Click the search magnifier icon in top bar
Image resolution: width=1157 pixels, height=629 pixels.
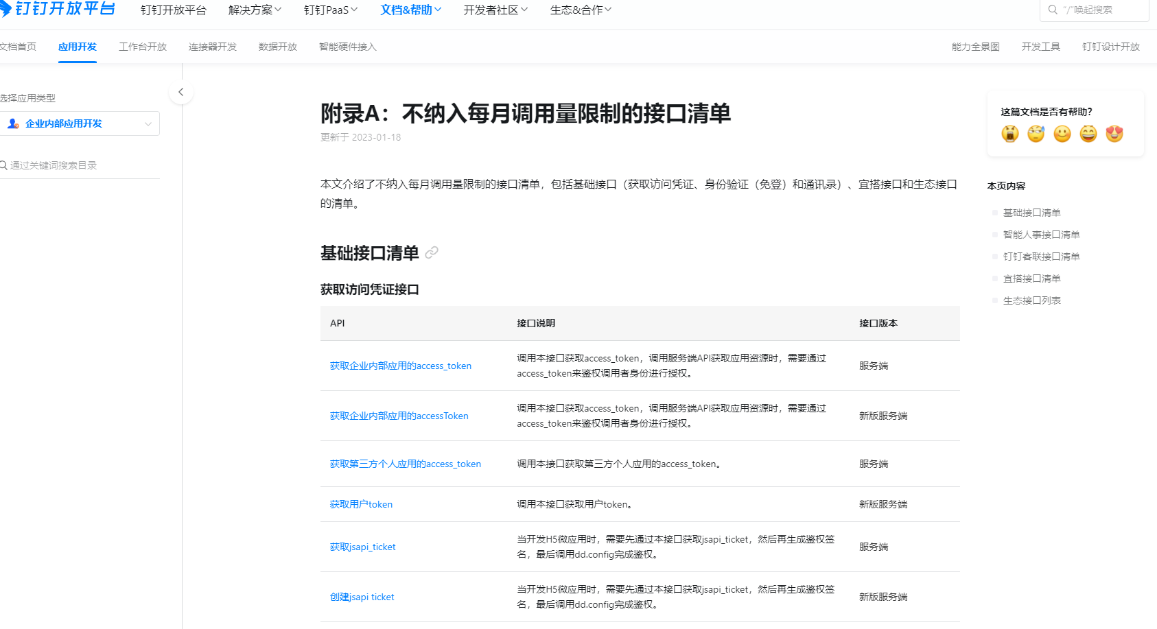[x=1053, y=10]
